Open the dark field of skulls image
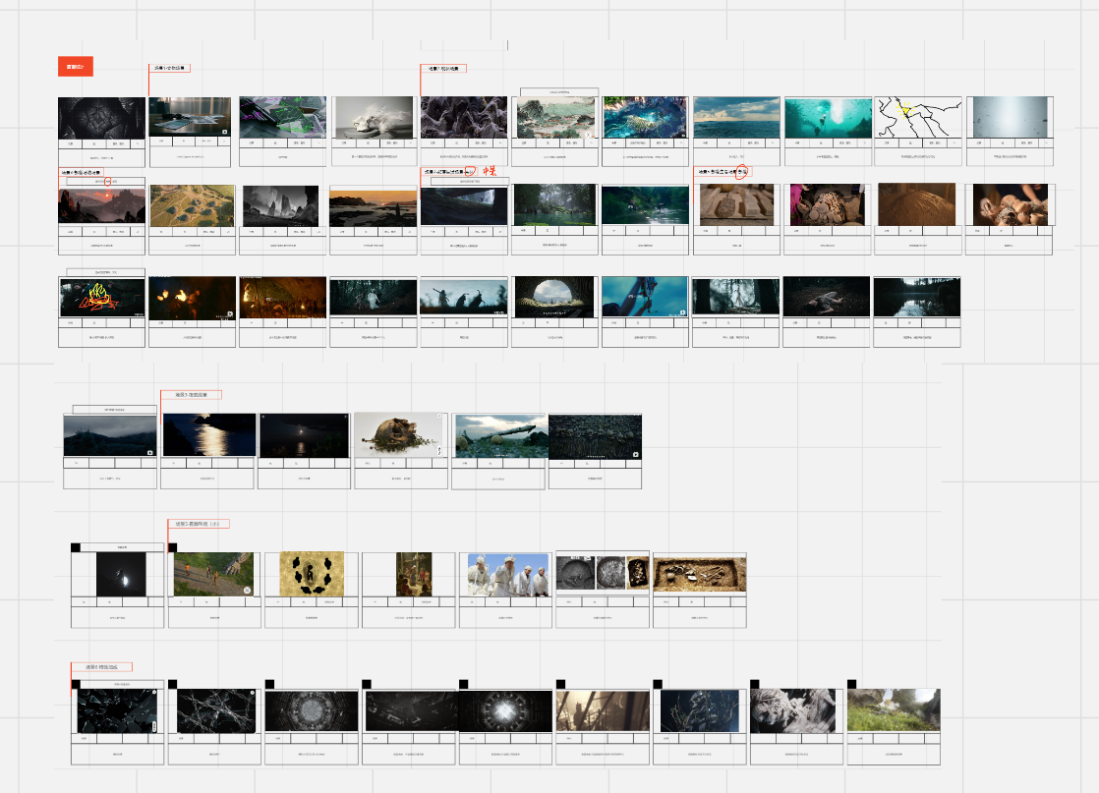Image resolution: width=1099 pixels, height=793 pixels. pos(595,437)
